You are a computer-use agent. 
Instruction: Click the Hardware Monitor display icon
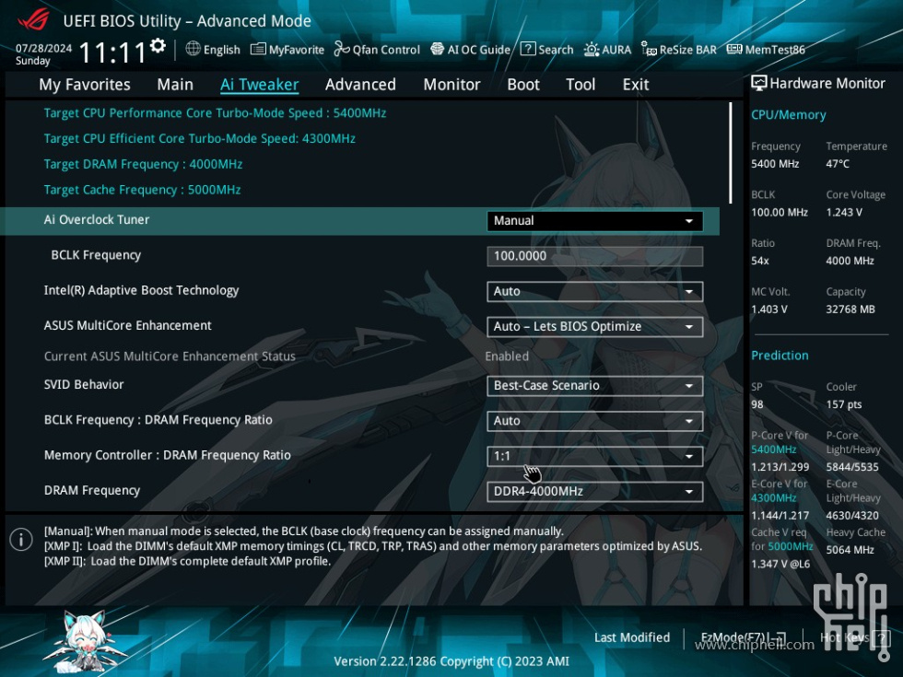[759, 84]
